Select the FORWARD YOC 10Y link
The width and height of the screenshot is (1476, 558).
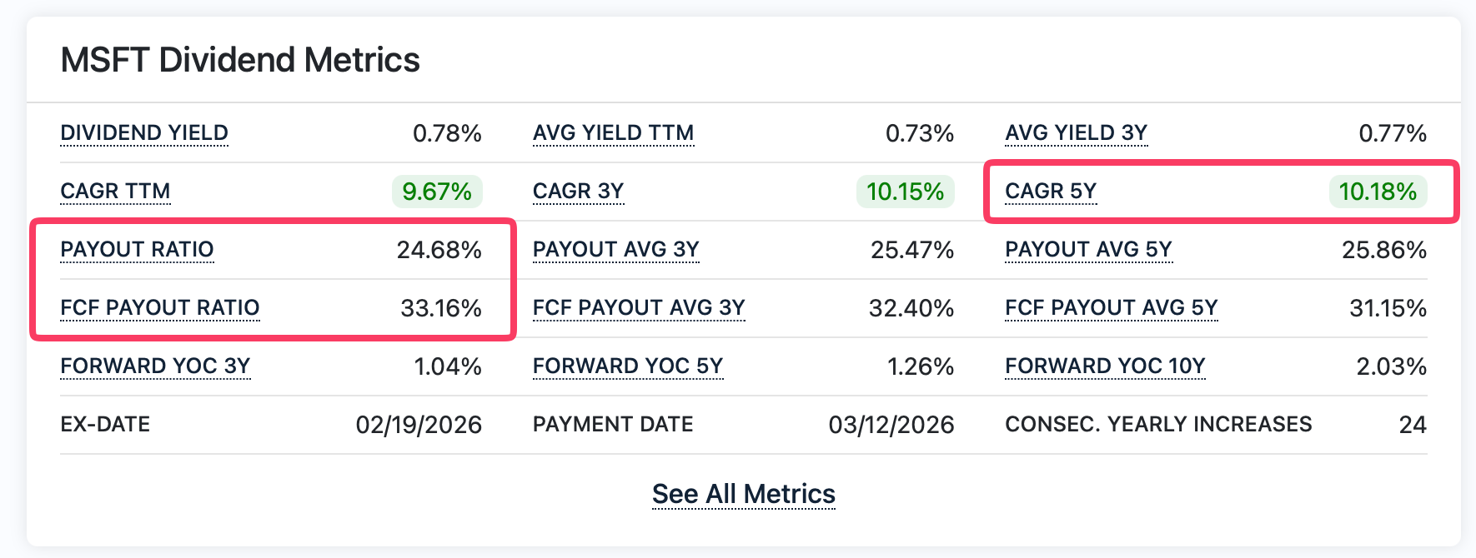tap(1105, 366)
